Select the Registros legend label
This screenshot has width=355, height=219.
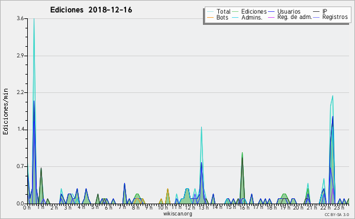coord(335,17)
